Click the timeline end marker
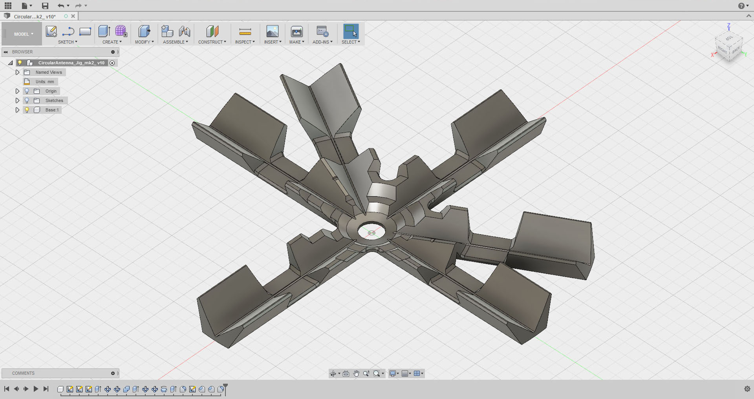The image size is (754, 399). click(225, 390)
